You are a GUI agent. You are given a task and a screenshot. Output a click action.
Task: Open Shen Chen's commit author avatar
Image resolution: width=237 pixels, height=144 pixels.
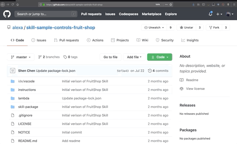coord(13,71)
